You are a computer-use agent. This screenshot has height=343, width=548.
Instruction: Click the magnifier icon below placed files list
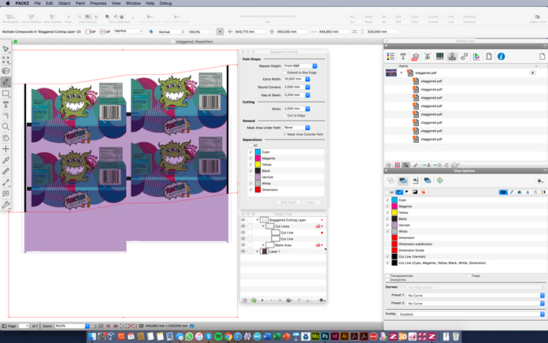pos(405,165)
